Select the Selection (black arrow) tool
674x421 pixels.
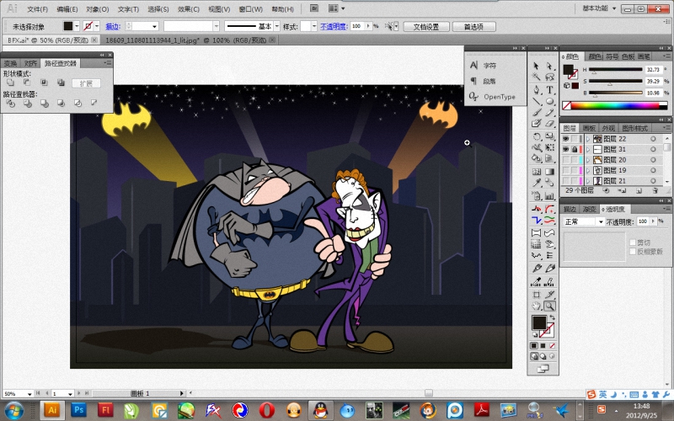coord(536,66)
